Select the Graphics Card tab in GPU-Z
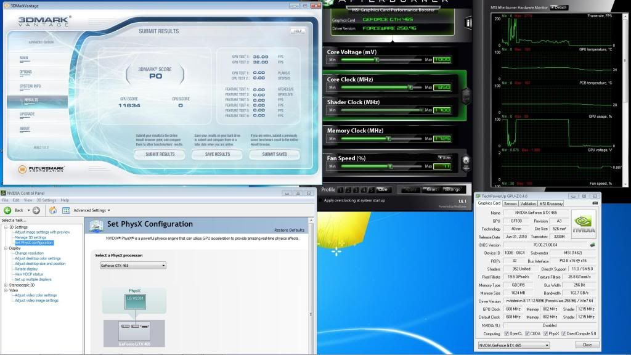The height and width of the screenshot is (355, 631). (489, 203)
